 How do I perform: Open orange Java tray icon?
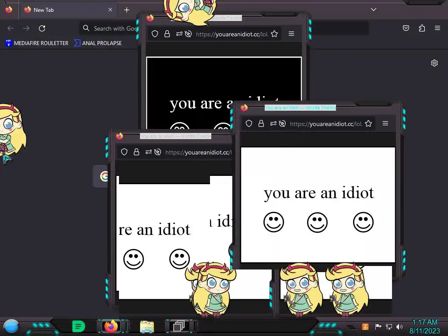coord(365,326)
